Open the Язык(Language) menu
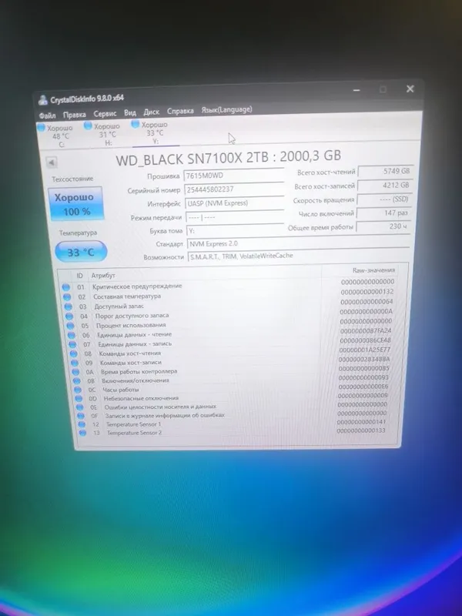The height and width of the screenshot is (616, 462). 226,109
